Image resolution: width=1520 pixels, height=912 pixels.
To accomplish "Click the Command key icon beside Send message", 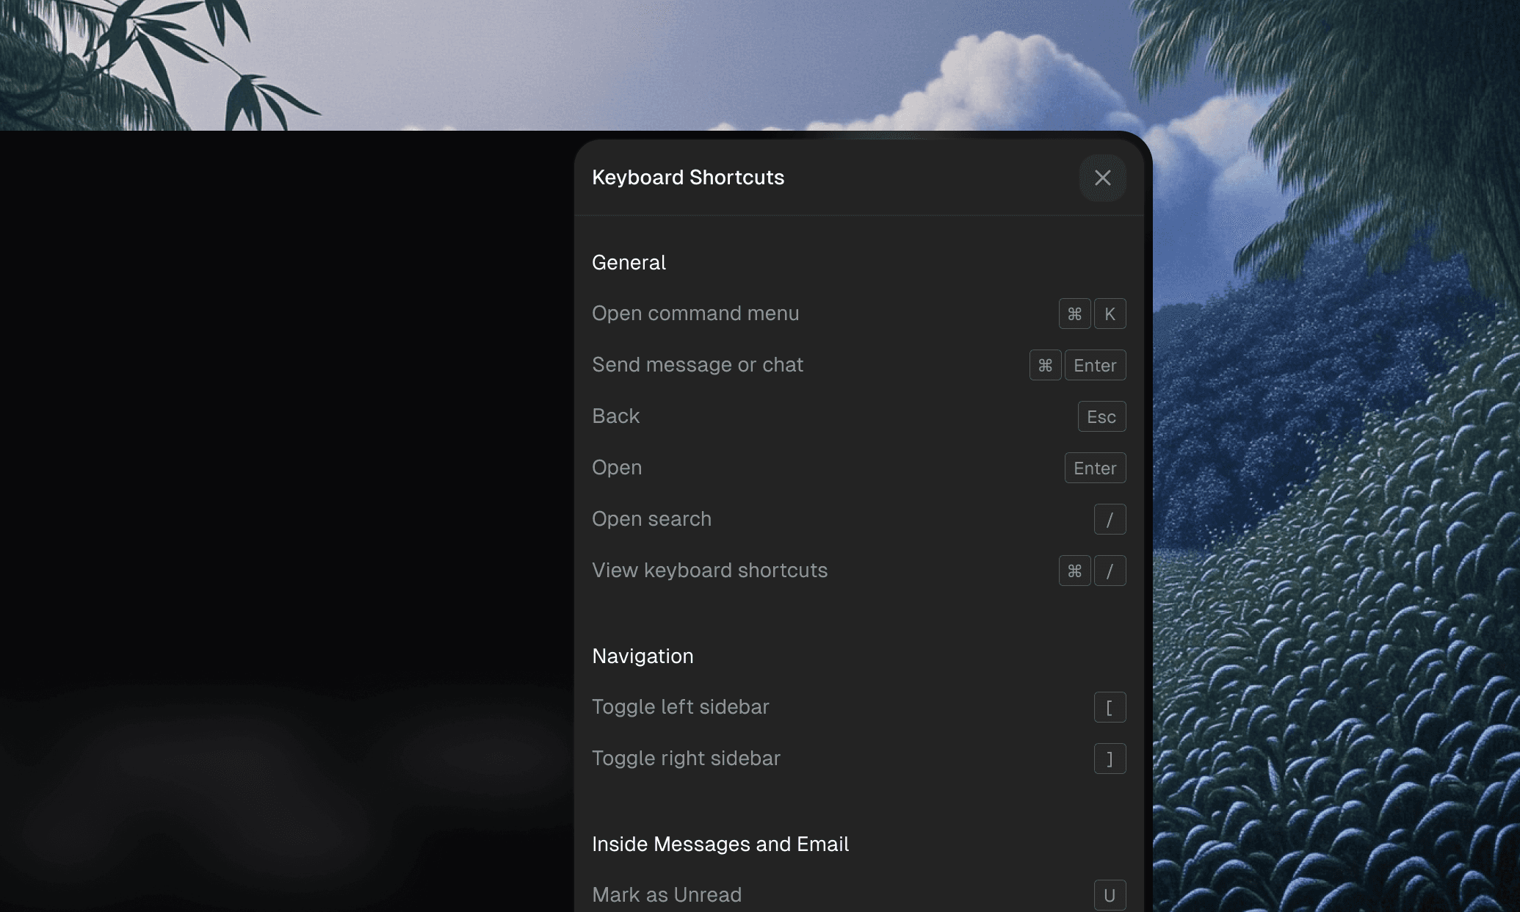I will (1045, 365).
